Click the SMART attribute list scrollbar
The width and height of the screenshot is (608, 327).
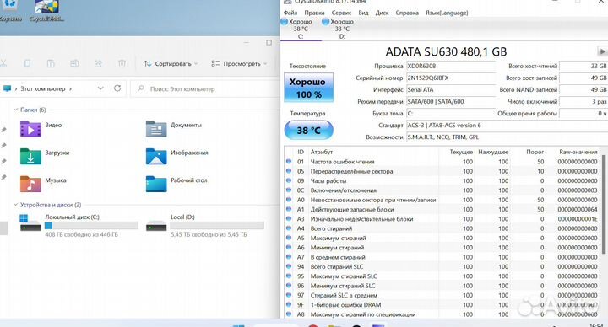603,205
